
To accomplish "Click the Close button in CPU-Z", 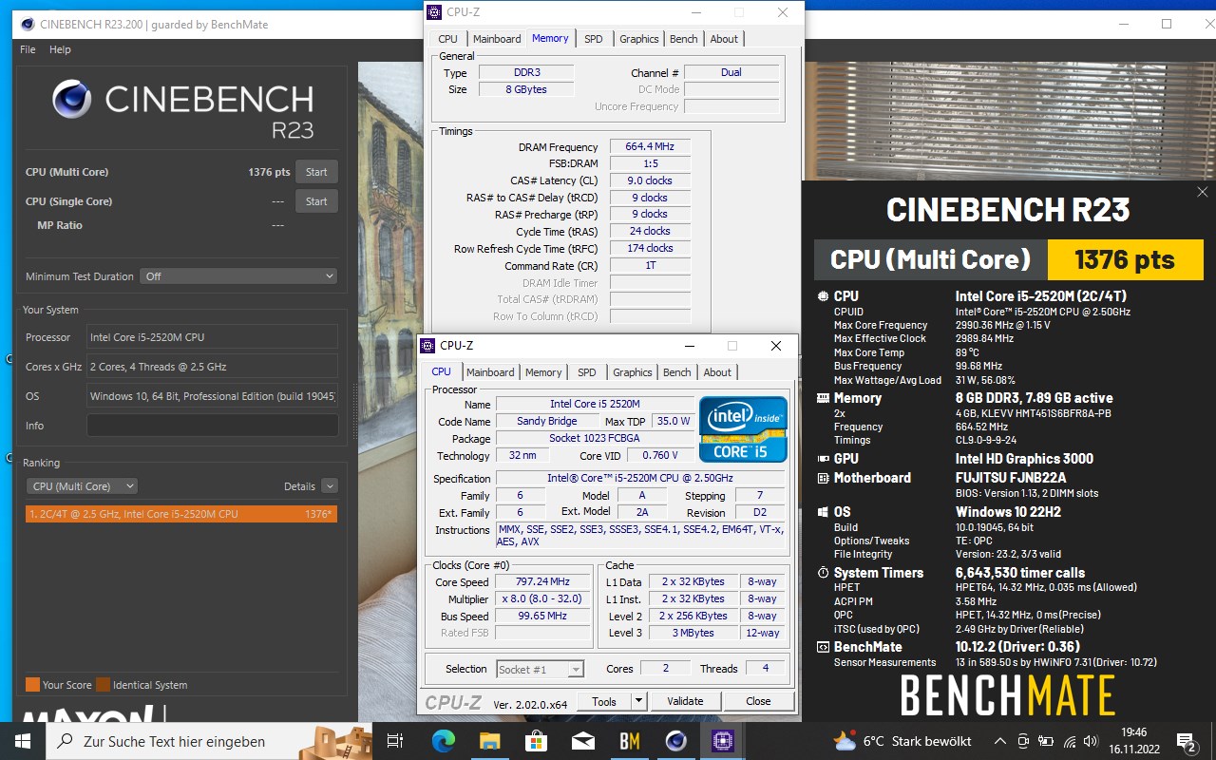I will (758, 701).
